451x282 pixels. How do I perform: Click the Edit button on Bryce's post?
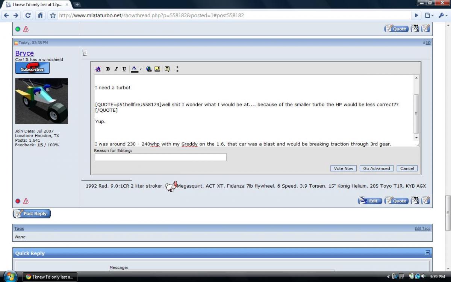pos(370,201)
